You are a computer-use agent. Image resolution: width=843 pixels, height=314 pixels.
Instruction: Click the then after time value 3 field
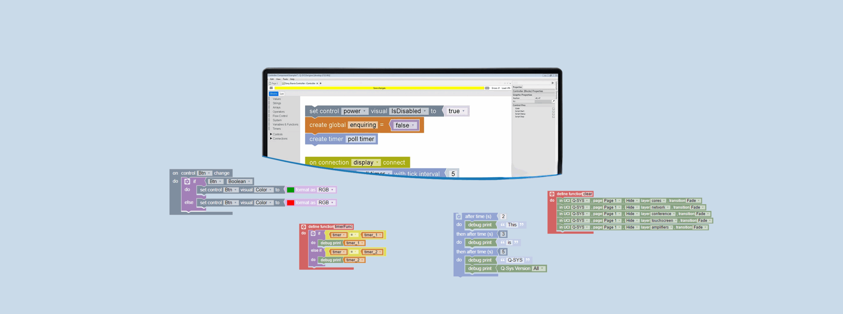click(503, 234)
